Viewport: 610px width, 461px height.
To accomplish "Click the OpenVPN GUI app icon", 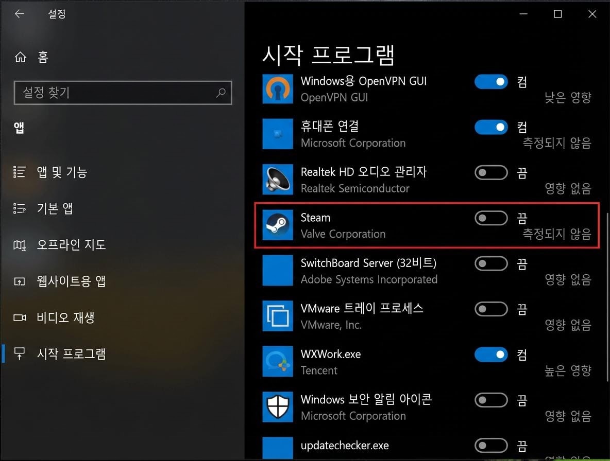I will click(278, 88).
